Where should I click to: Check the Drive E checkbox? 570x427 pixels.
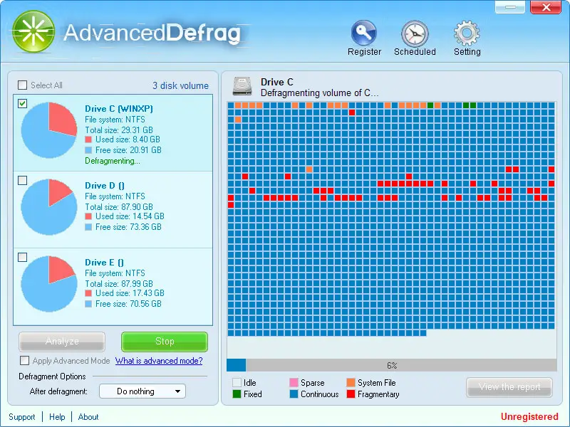coord(23,258)
